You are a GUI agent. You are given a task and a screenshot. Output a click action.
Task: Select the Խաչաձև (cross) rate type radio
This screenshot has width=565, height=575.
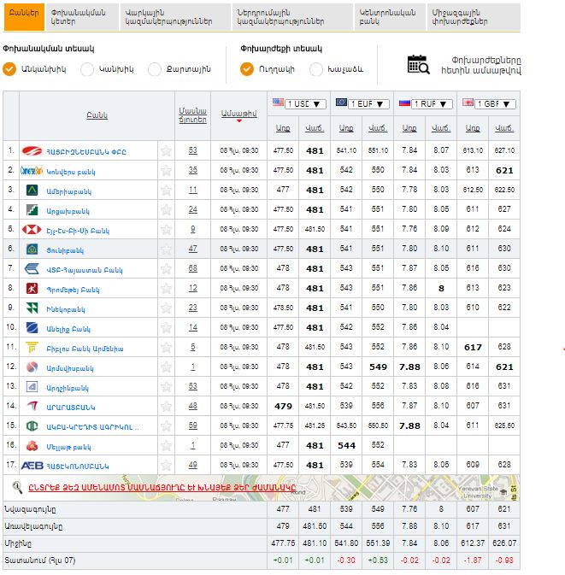[316, 69]
